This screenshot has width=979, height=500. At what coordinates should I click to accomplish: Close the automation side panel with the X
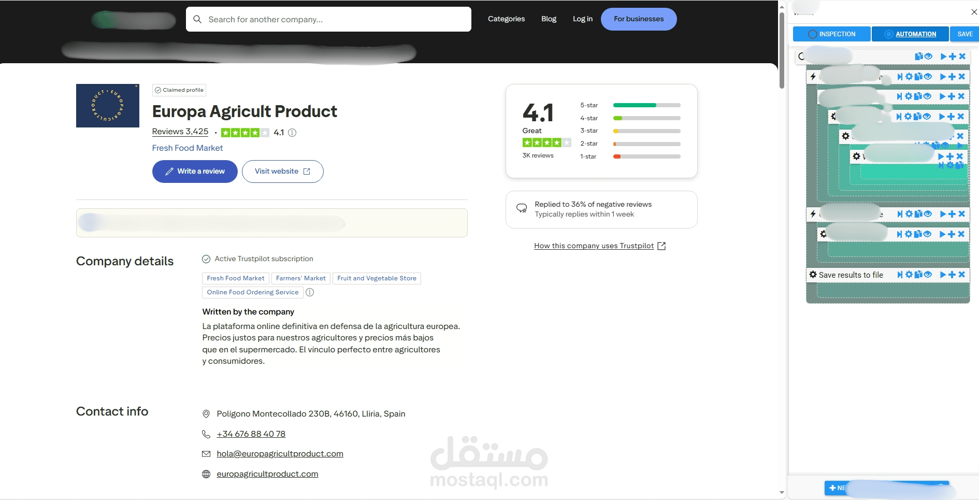click(x=974, y=12)
